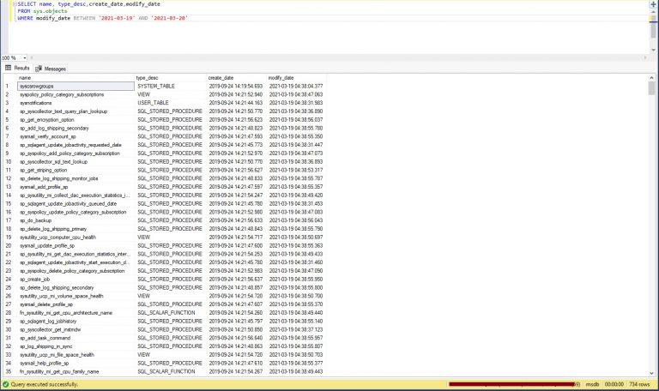Select the cell in name column of row 1
Screen dimensions: 659x391
76,86
